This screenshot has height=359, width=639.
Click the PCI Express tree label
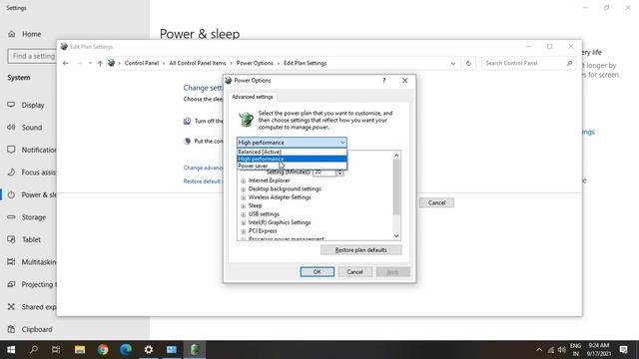point(263,230)
